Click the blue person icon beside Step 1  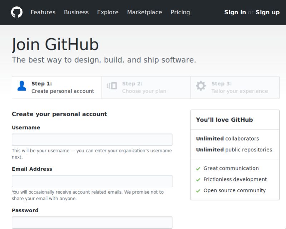(21, 86)
